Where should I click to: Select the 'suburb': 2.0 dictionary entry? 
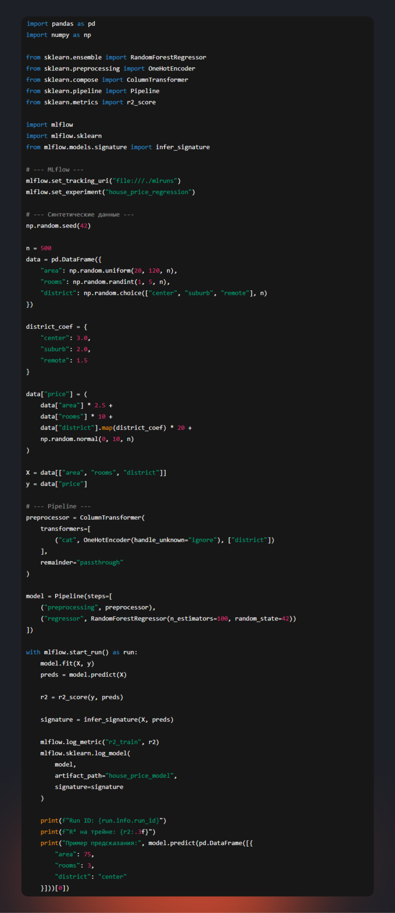click(x=65, y=349)
